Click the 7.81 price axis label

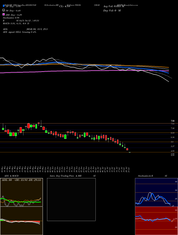173,124
